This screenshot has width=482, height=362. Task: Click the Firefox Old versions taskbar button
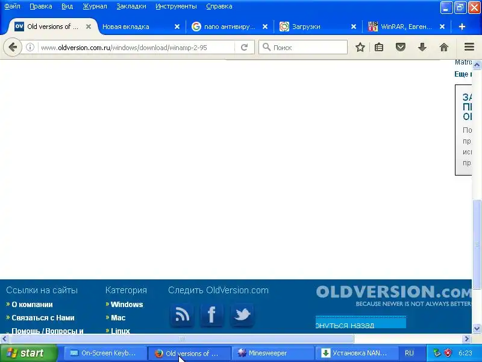click(x=189, y=353)
